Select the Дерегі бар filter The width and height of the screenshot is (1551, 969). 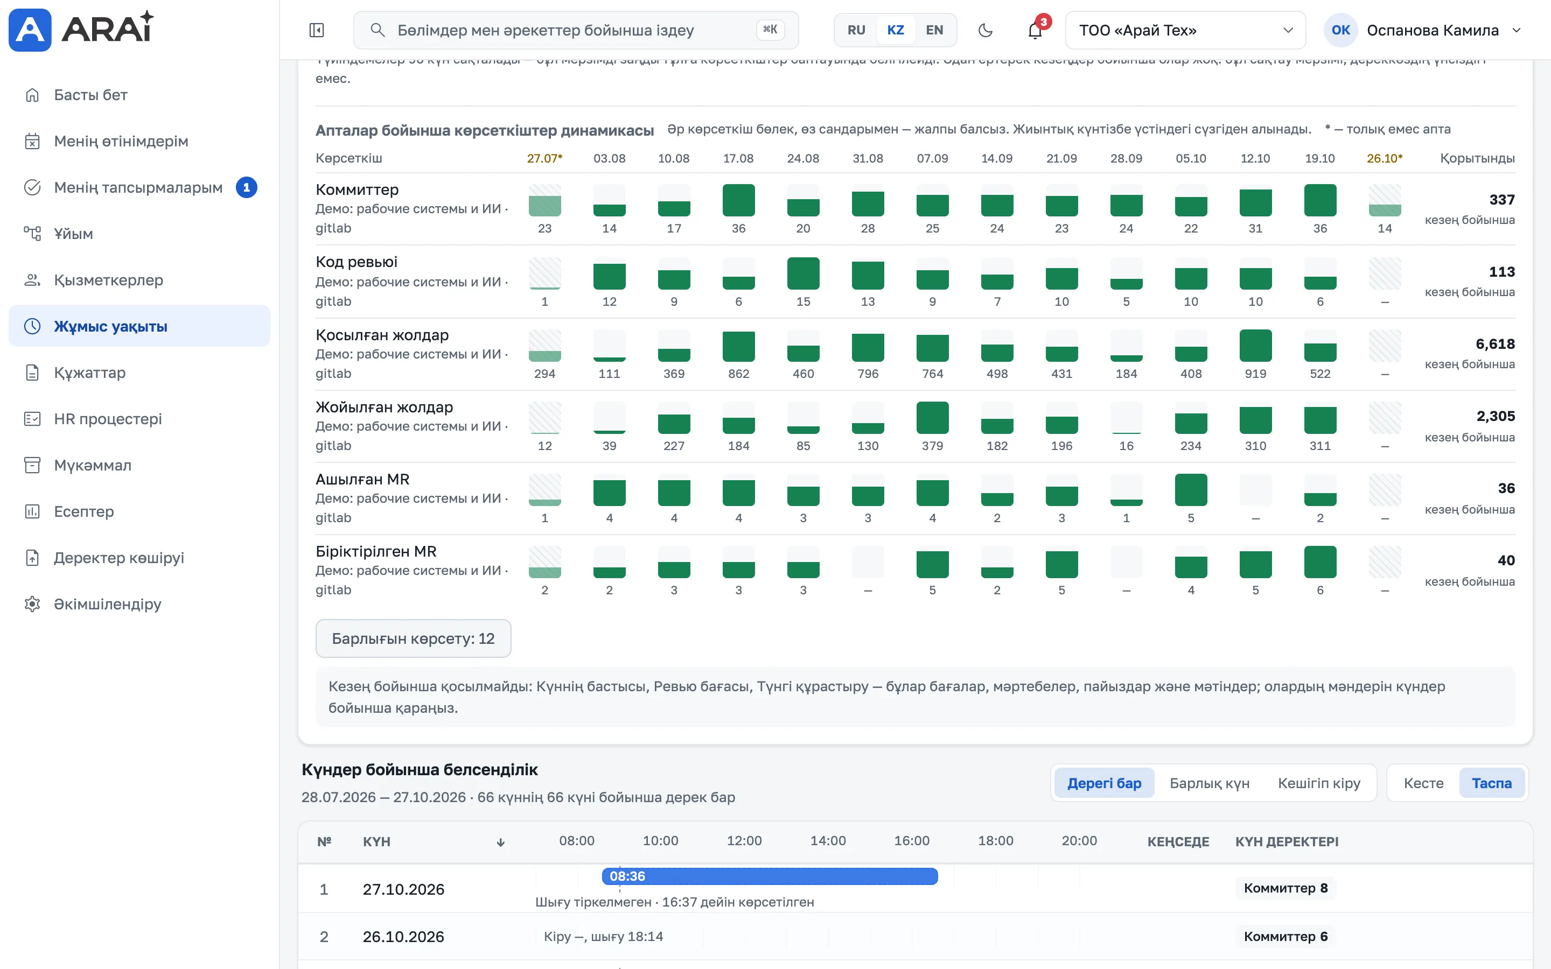click(x=1105, y=783)
